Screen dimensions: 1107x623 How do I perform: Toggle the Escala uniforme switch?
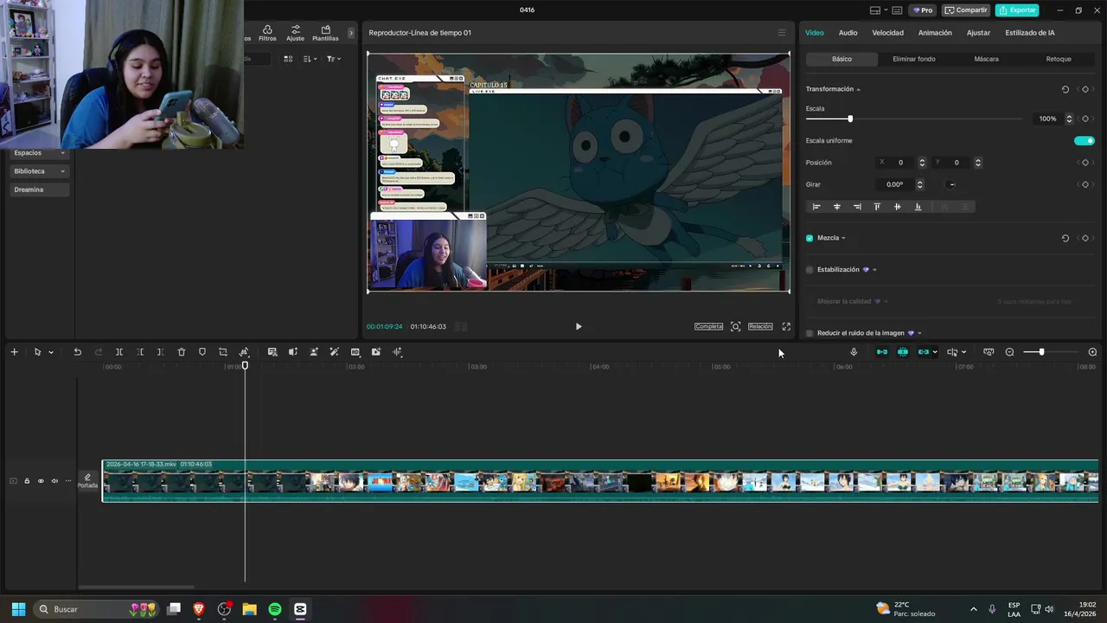click(x=1085, y=141)
